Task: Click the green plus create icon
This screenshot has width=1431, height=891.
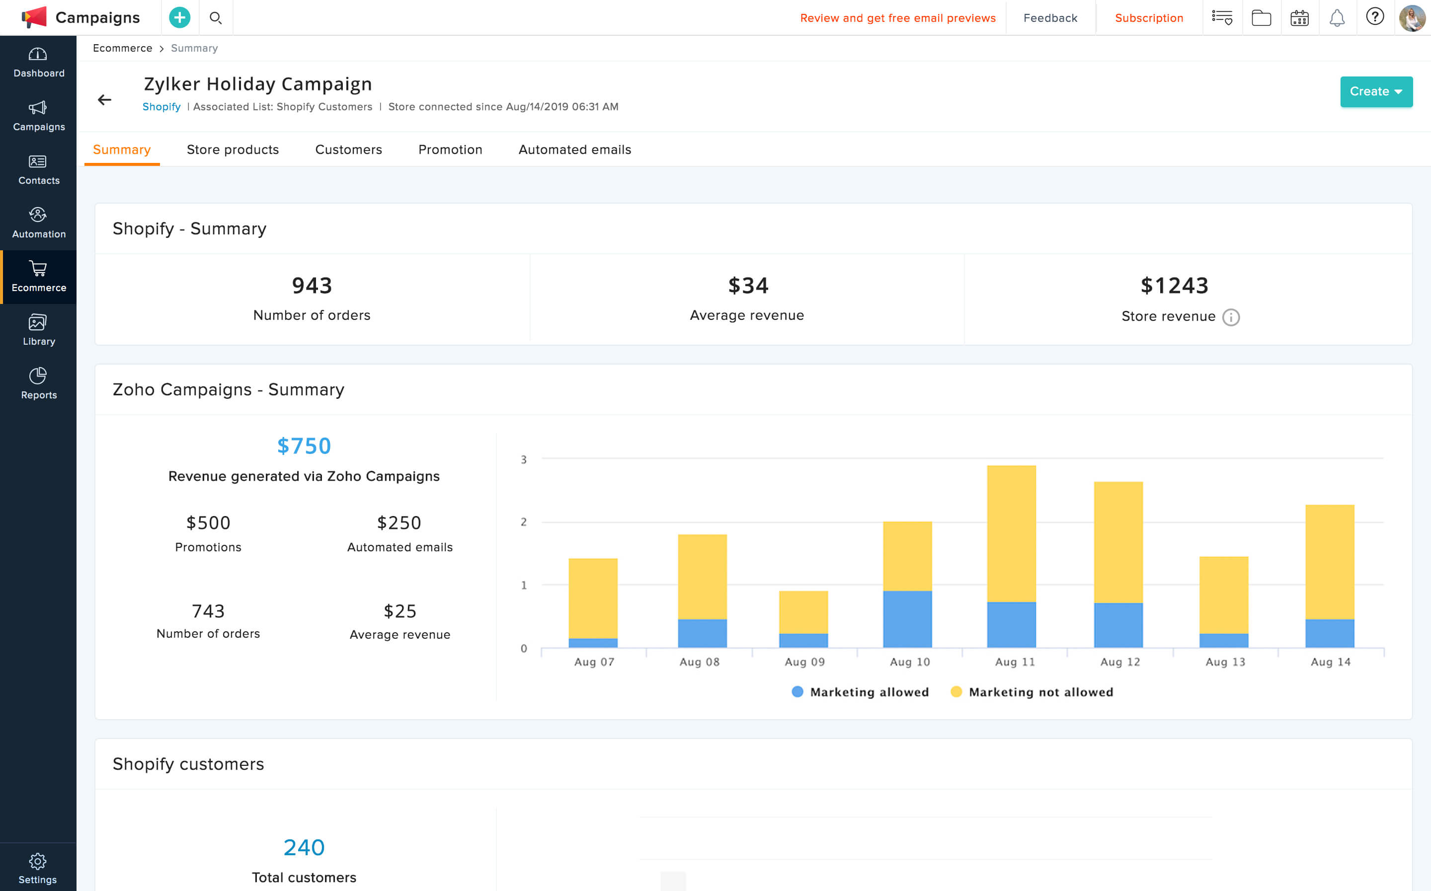Action: tap(180, 18)
